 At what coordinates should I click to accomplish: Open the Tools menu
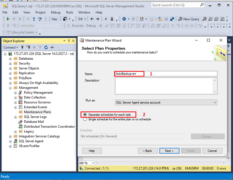pos(69,12)
